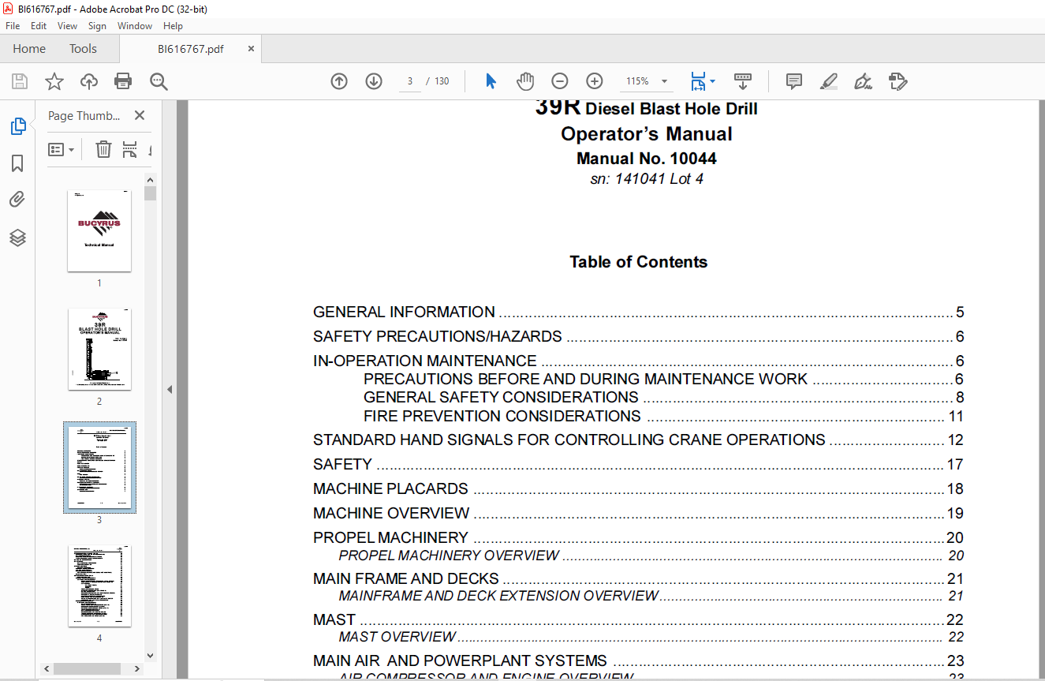Open the View menu

click(67, 26)
